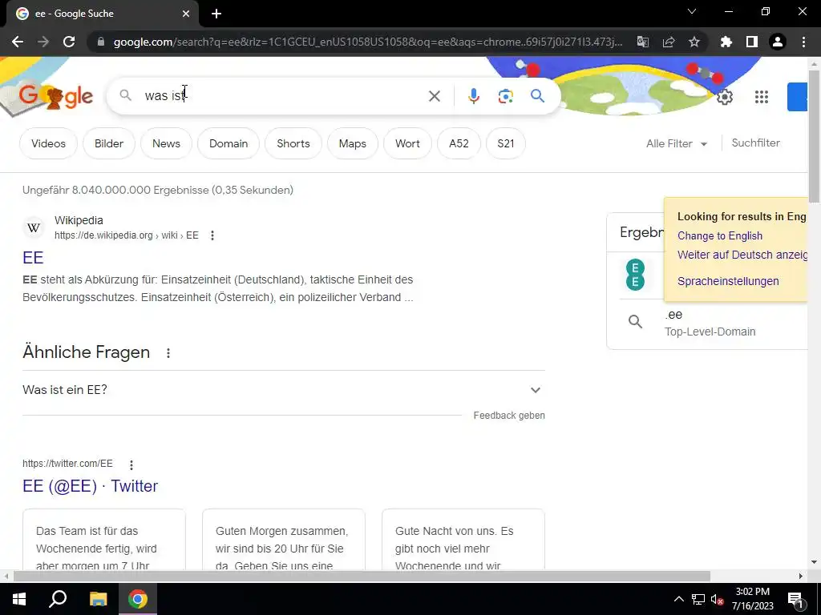
Task: Click the Chrome taskbar icon
Action: pos(138,599)
